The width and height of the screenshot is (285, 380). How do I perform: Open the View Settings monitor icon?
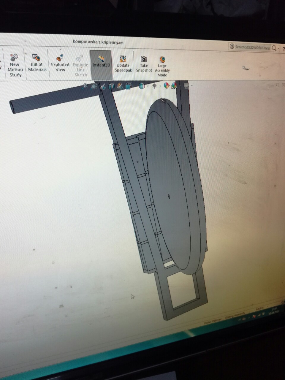186,86
